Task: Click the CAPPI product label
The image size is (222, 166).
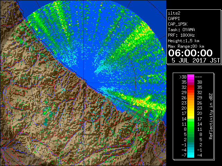Action: click(174, 19)
